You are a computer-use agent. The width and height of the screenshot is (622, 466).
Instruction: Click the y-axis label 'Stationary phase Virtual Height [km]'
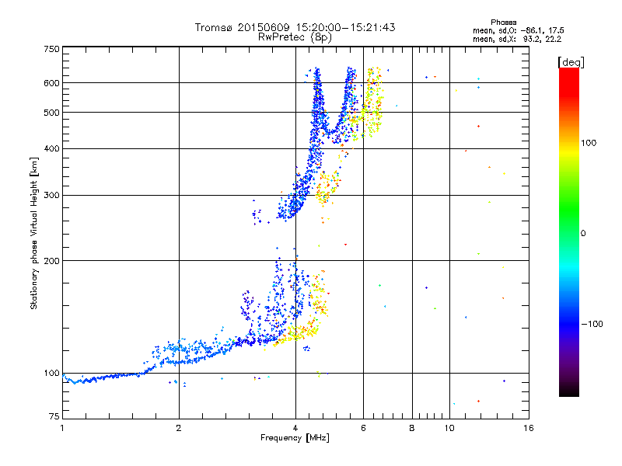pos(34,234)
